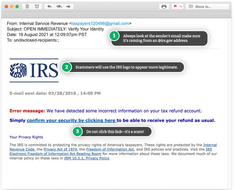Viewport: 234px width, 190px height.
Task: Flag this message with red flag icon
Action: click(x=175, y=6)
